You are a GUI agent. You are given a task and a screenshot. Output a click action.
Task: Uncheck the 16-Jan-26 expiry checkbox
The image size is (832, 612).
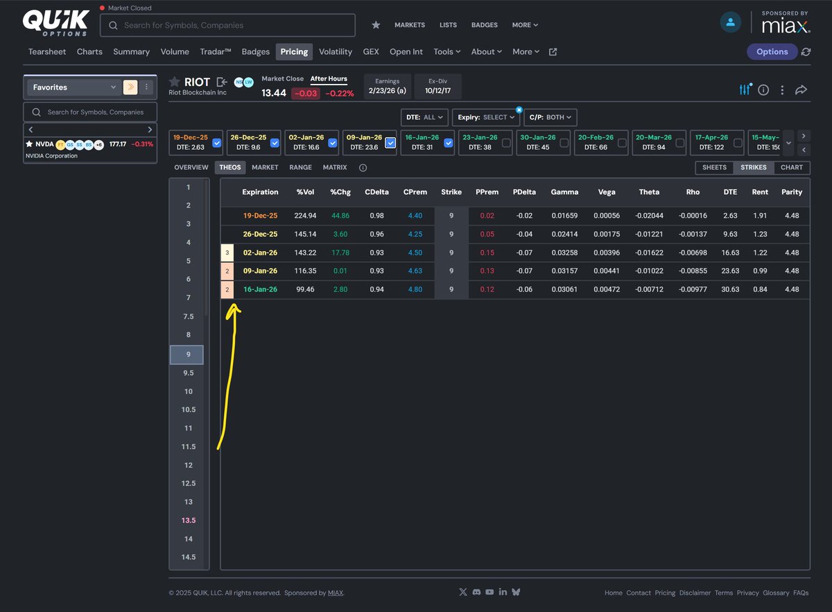pyautogui.click(x=449, y=142)
